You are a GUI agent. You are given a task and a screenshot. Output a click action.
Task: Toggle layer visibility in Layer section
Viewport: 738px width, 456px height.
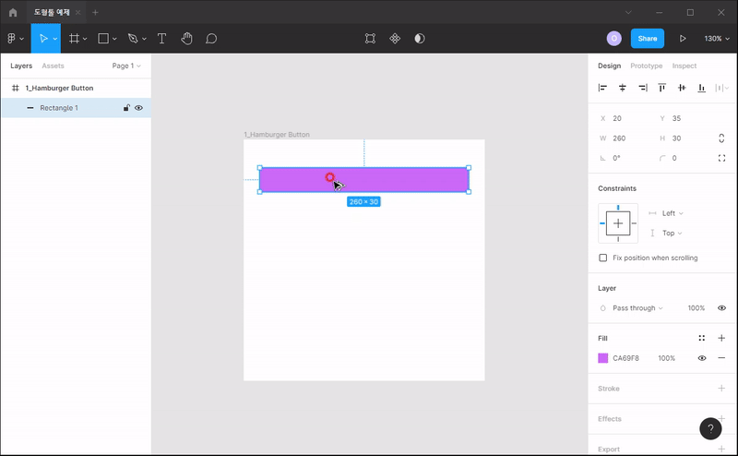click(x=721, y=308)
